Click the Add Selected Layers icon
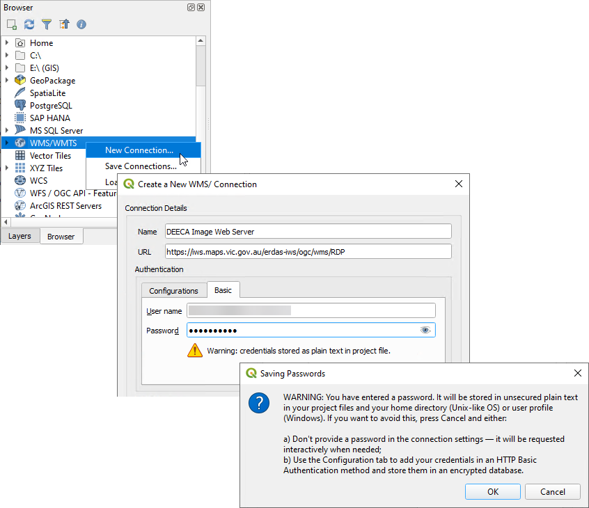589x508 pixels. 12,24
